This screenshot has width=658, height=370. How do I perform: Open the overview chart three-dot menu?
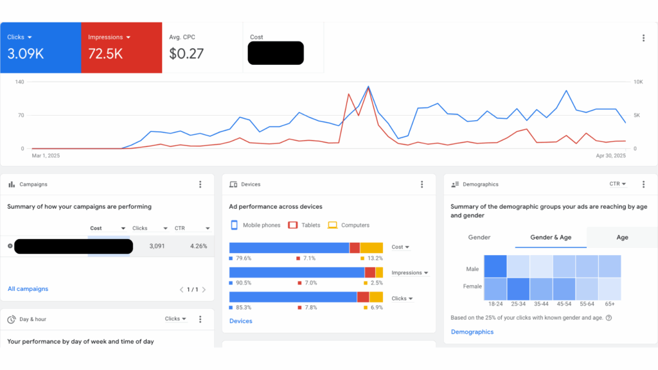643,38
